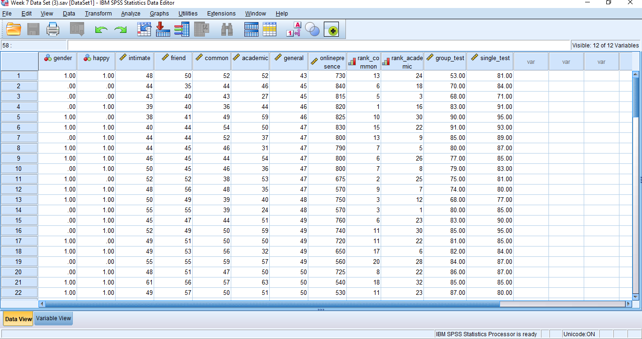The height and width of the screenshot is (339, 642).
Task: Click the vertical scrollbar up arrow
Action: 636,74
